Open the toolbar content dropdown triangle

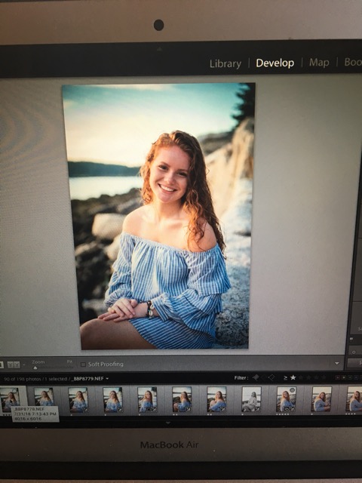(337, 364)
